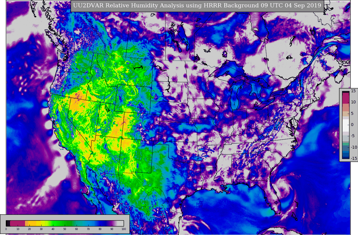Click the '100' label on humidity scale
Image resolution: width=358 pixels, height=235 pixels.
pyautogui.click(x=124, y=229)
